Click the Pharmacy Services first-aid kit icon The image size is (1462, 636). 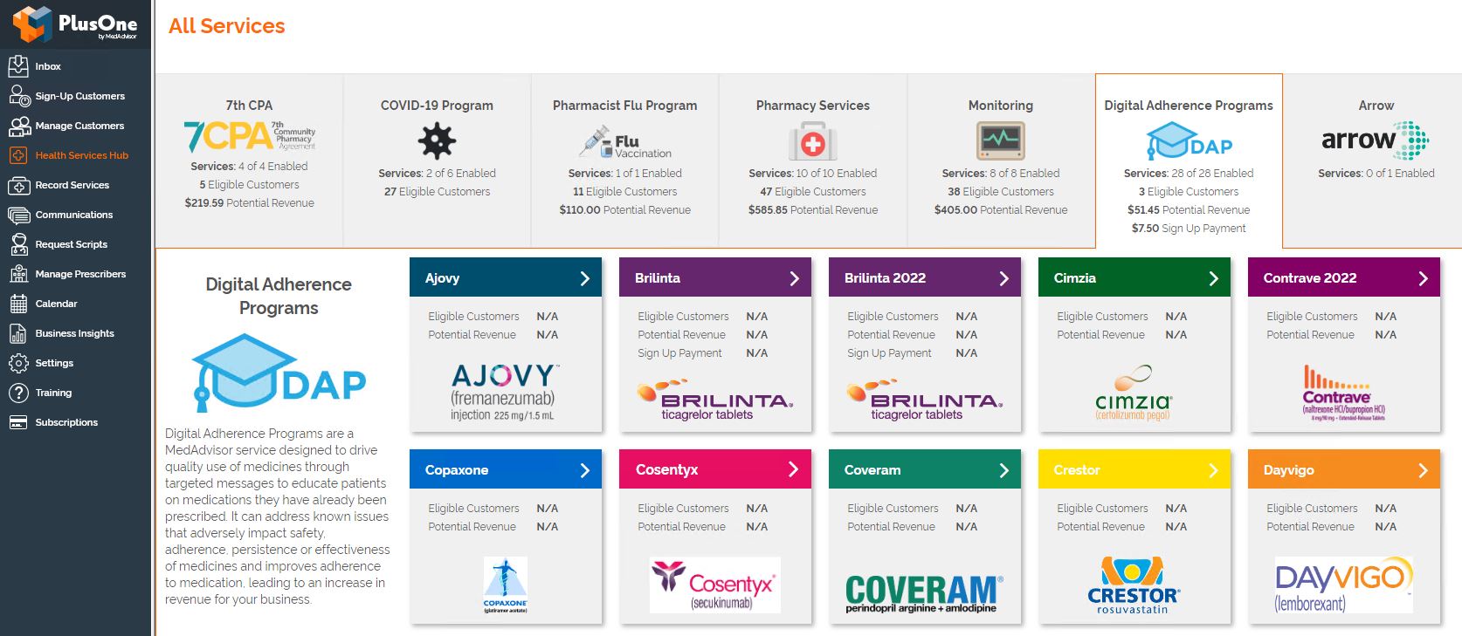[812, 140]
